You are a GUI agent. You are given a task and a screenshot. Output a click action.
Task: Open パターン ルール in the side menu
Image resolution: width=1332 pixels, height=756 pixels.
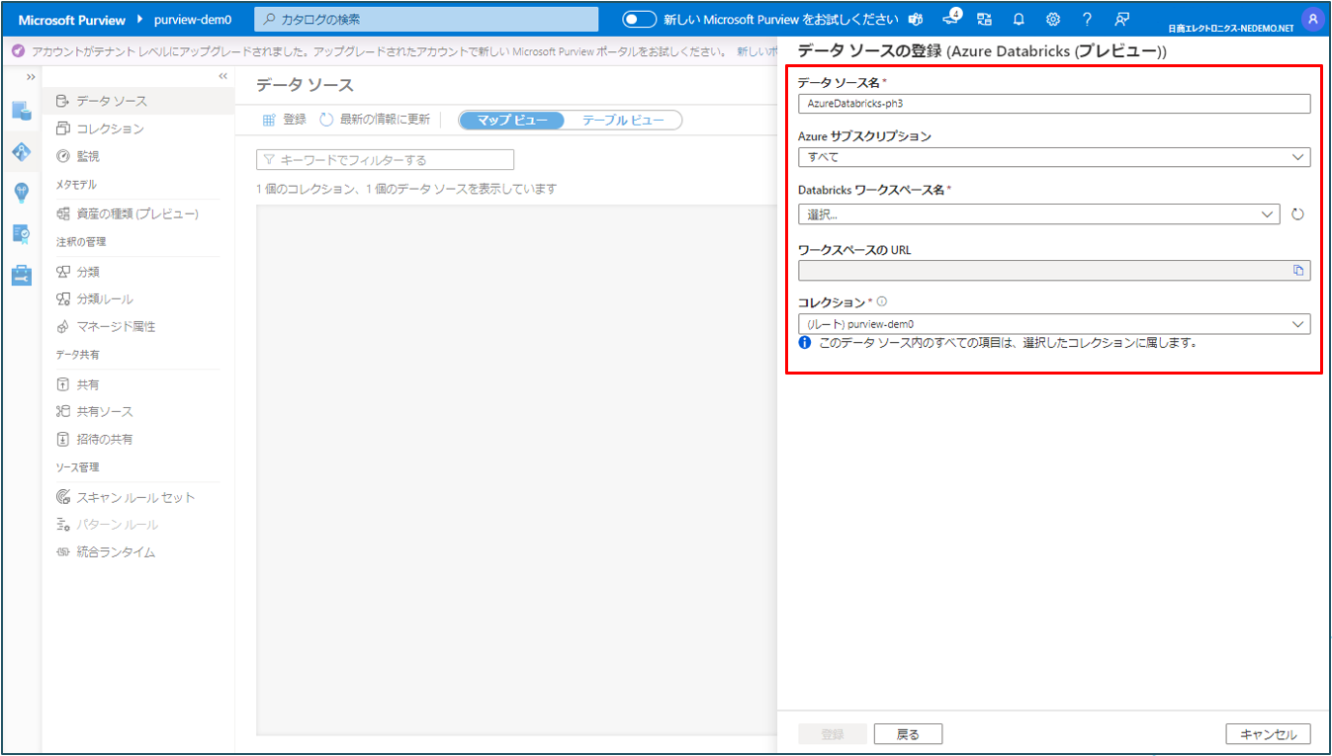pos(138,525)
